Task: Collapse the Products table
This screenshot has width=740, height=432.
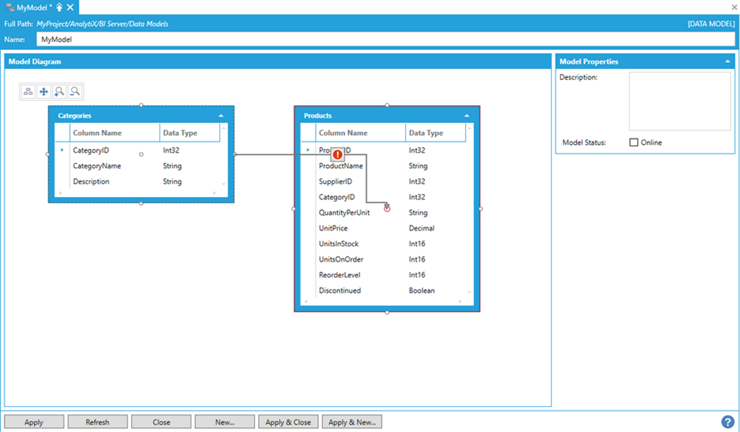Action: click(x=467, y=116)
